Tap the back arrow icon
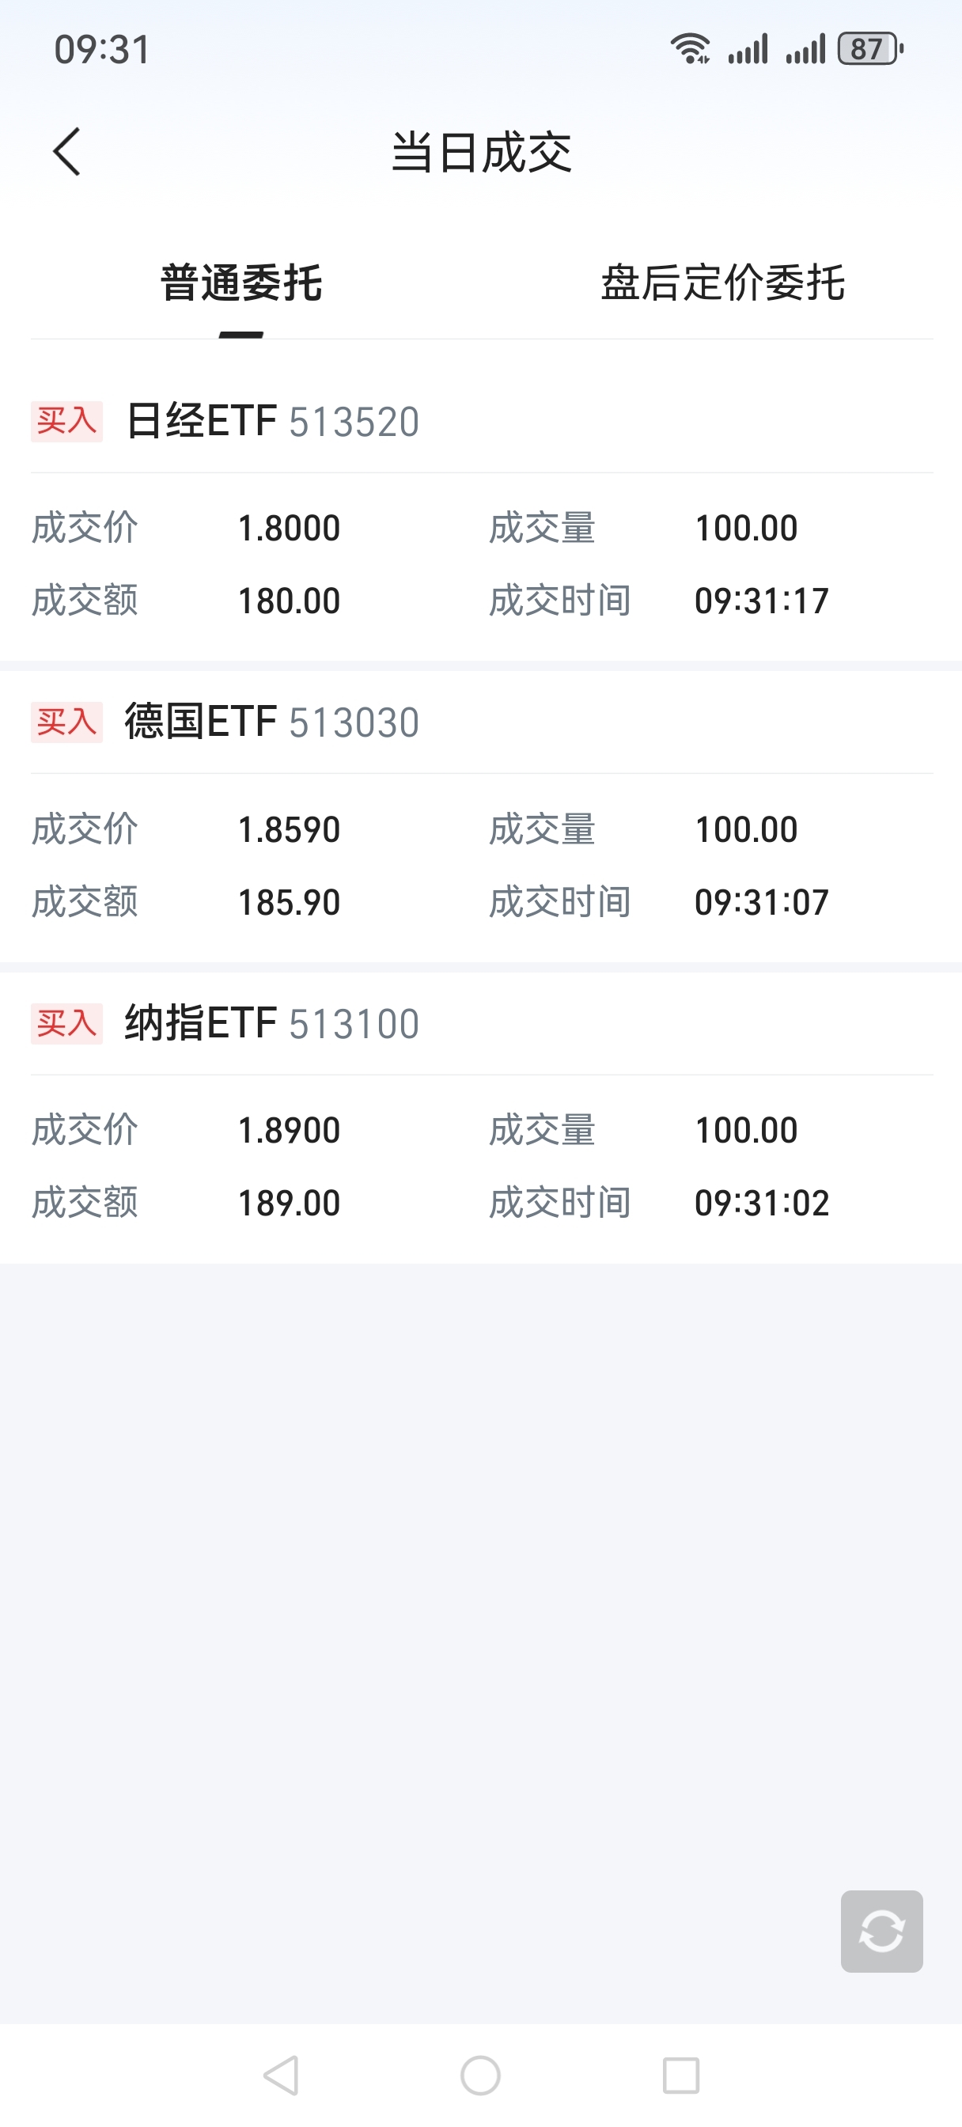962x2127 pixels. click(67, 152)
